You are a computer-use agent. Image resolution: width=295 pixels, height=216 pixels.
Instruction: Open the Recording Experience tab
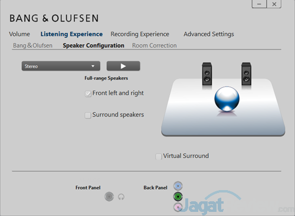(x=140, y=34)
